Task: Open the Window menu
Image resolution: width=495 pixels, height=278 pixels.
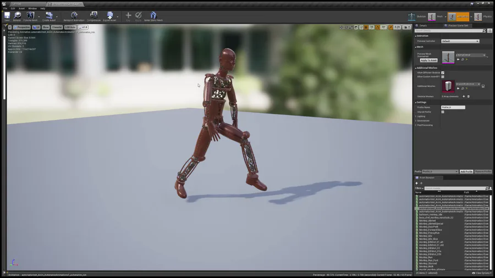Action: tap(32, 8)
